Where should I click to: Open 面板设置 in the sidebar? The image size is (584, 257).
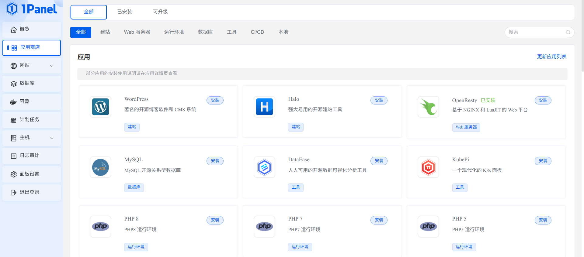(x=32, y=174)
